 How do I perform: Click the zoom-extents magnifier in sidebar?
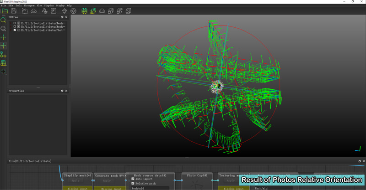coord(3,29)
